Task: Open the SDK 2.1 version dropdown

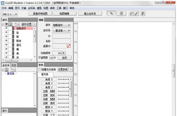Action: (10, 14)
